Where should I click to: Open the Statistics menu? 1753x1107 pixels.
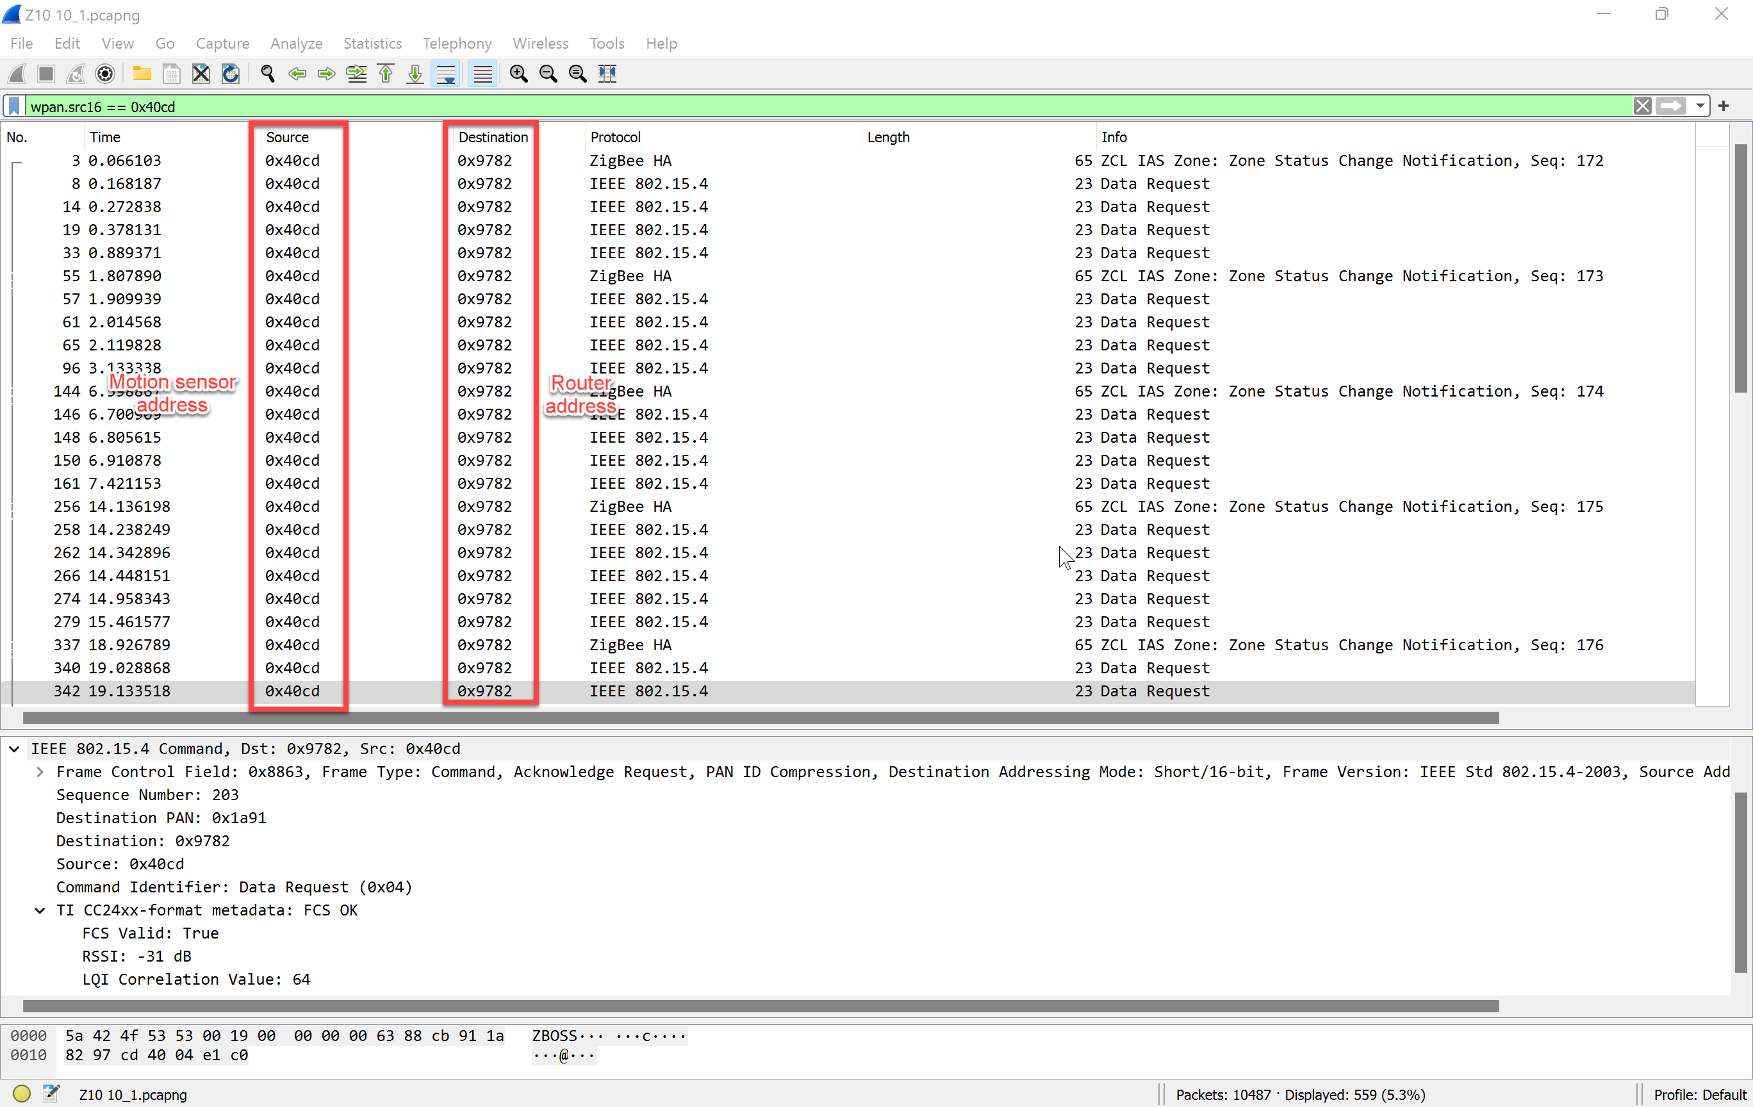pos(372,43)
